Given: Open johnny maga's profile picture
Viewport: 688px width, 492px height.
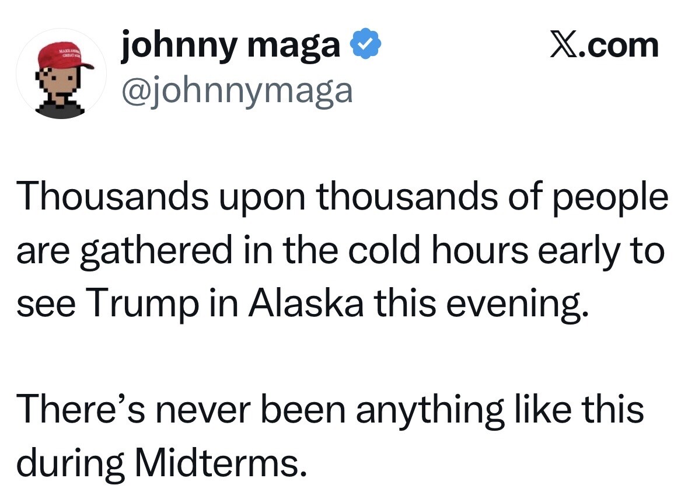Looking at the screenshot, I should (x=61, y=74).
